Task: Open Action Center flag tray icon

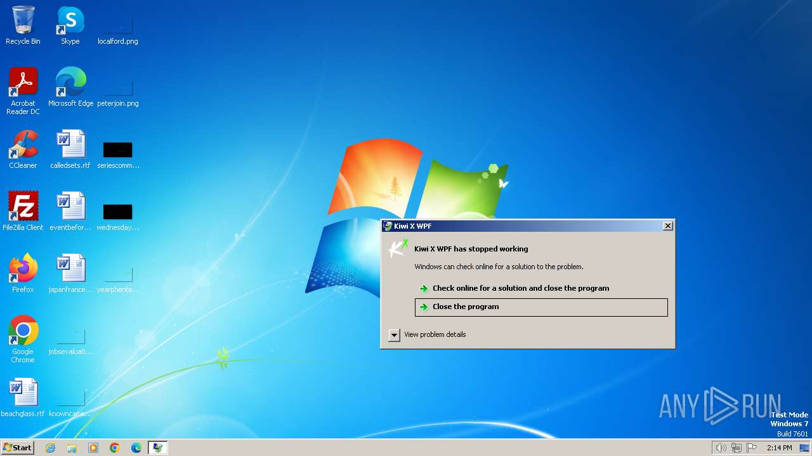Action: [x=752, y=448]
